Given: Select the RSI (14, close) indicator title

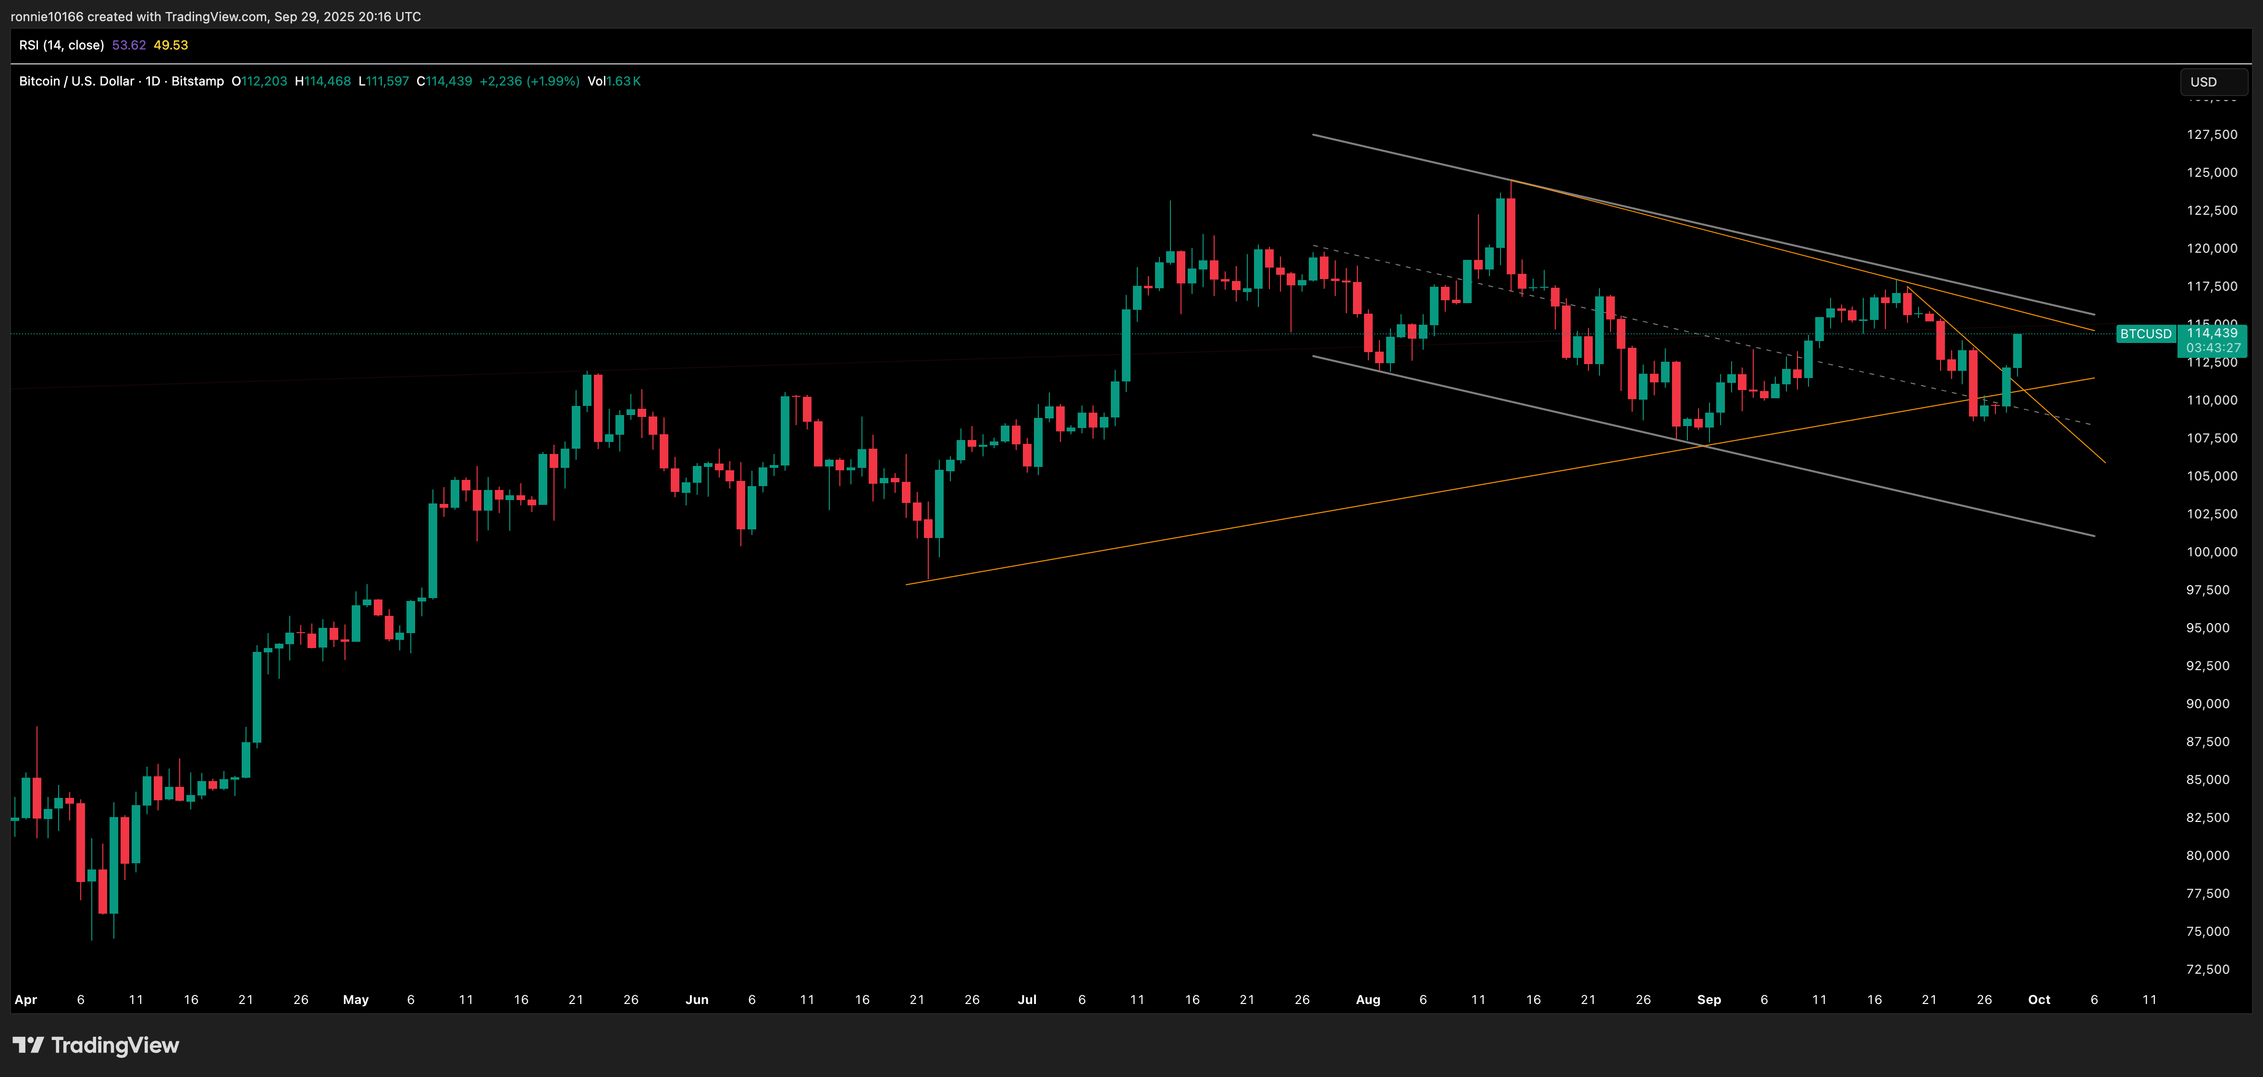Looking at the screenshot, I should coord(61,45).
